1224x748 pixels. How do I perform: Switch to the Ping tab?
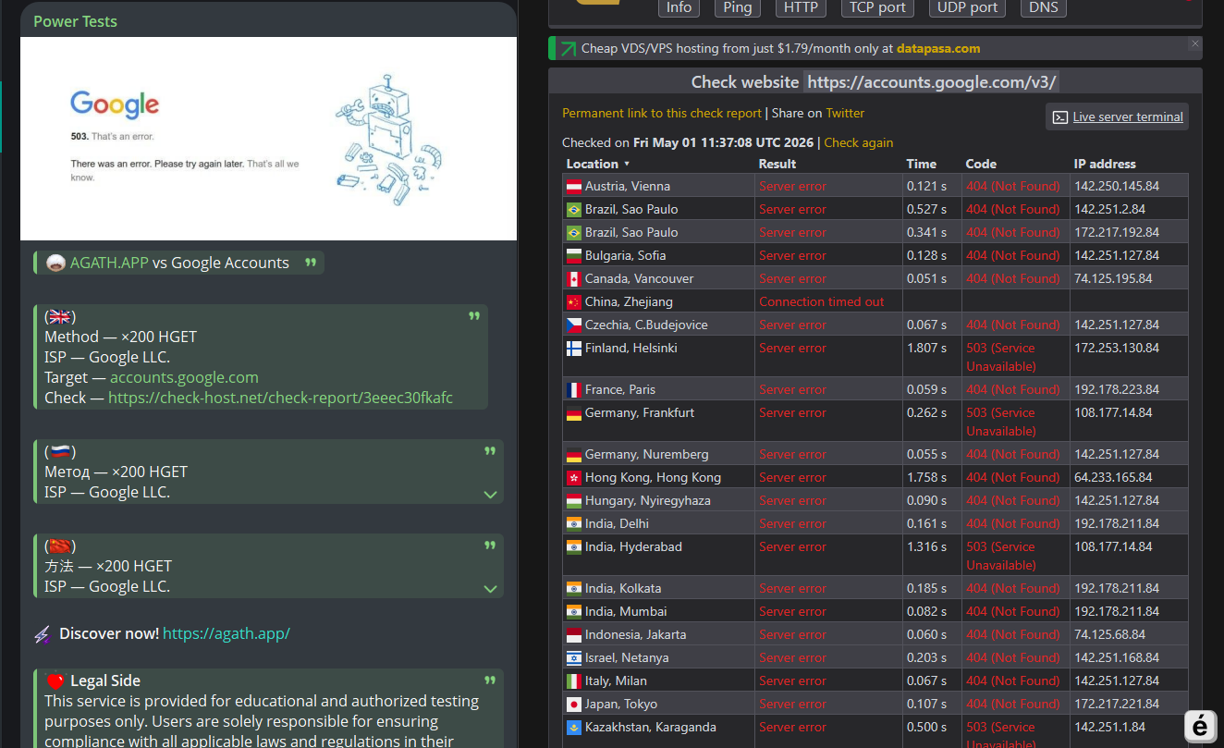737,7
